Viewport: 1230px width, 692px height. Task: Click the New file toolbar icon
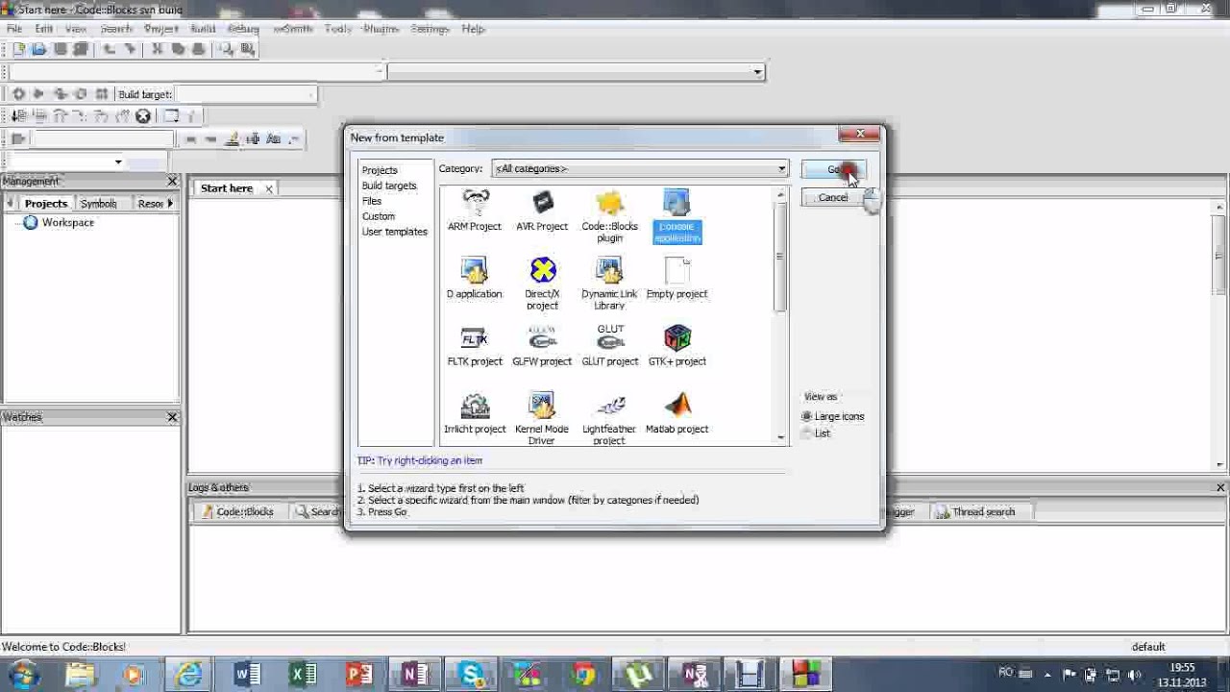19,49
